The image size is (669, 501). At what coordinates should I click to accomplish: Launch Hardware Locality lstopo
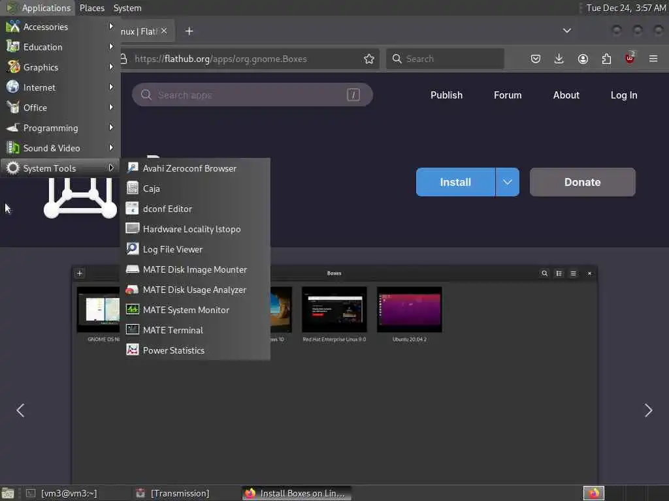[x=195, y=229]
